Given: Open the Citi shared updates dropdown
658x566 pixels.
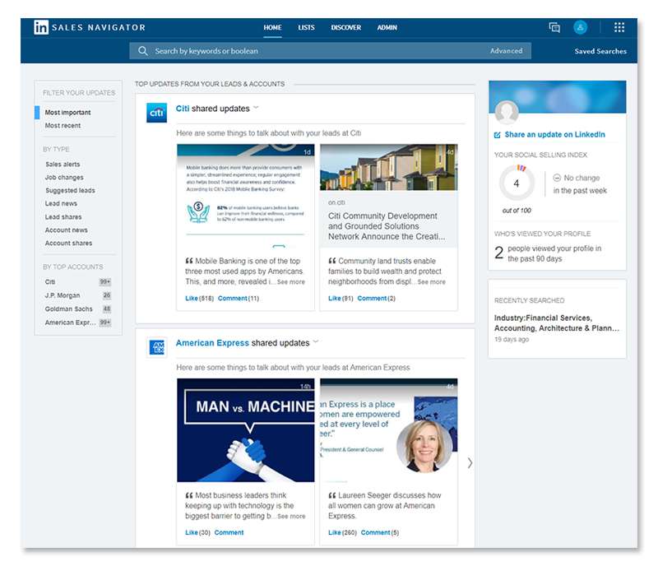Looking at the screenshot, I should (256, 108).
